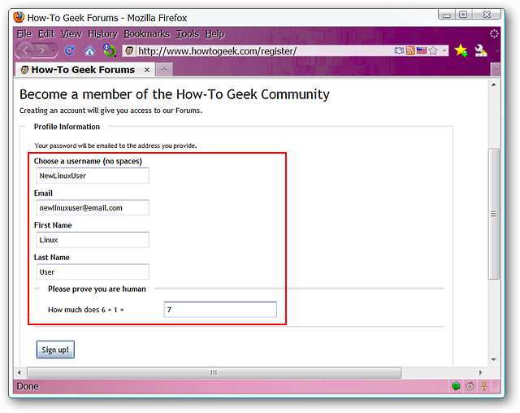Go forward with the Forward arrow
Screen dimensions: 520x413
[x=42, y=50]
